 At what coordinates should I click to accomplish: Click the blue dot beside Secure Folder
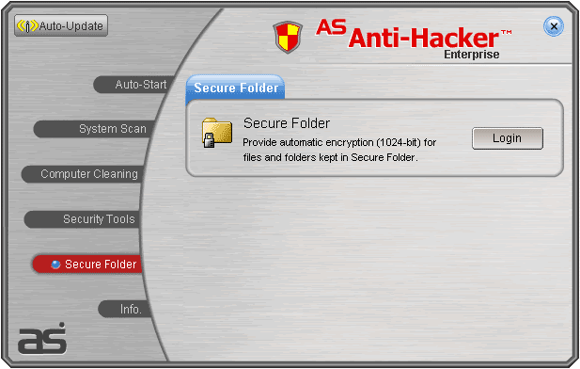[x=55, y=265]
